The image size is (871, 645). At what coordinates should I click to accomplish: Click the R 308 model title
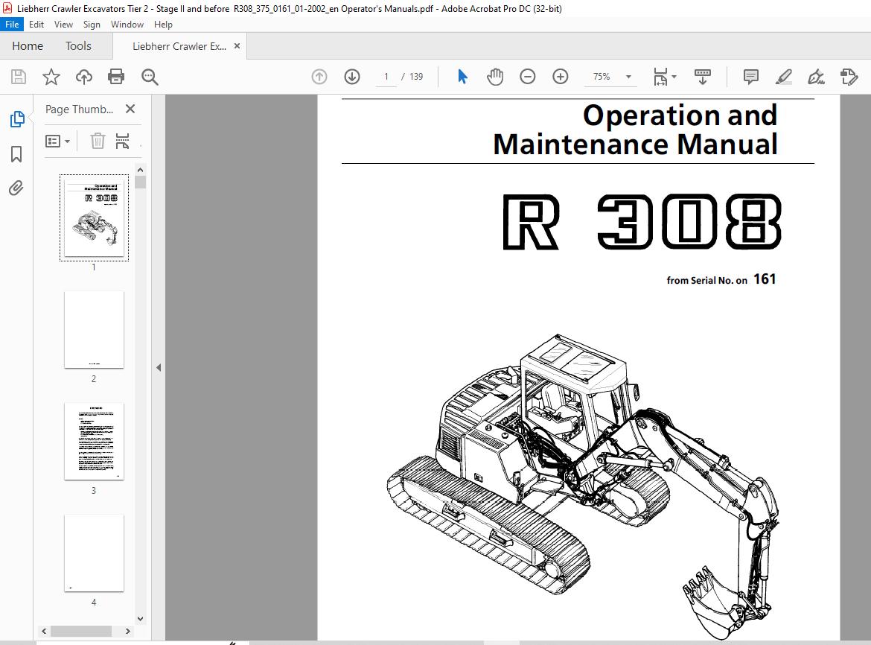point(642,222)
